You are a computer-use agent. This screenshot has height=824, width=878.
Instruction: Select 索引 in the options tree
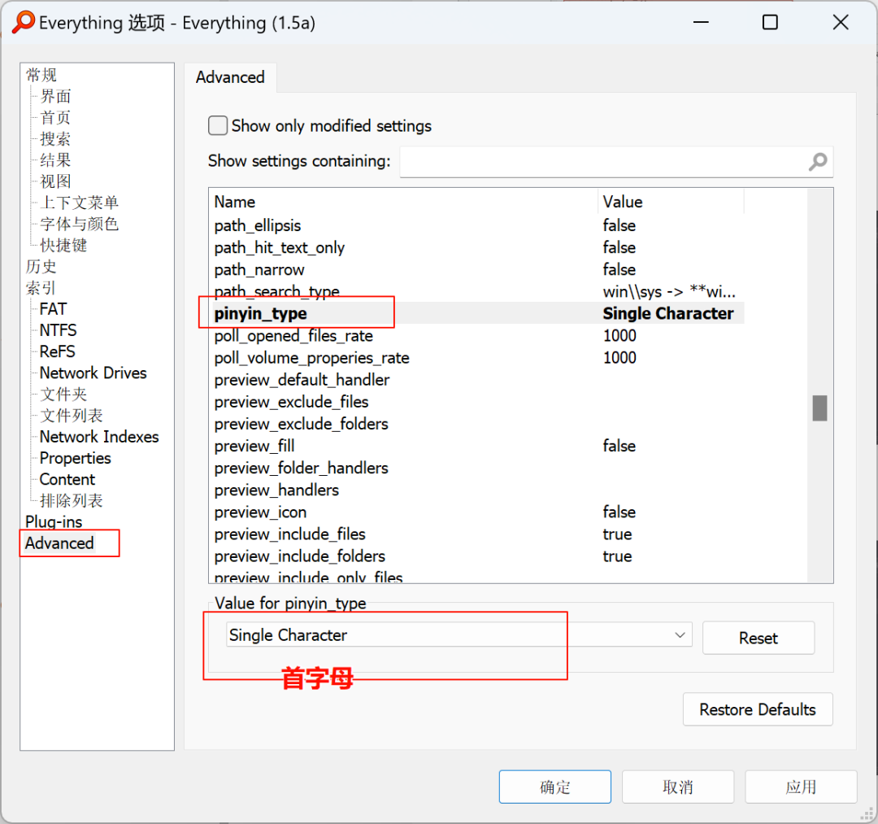pos(41,287)
